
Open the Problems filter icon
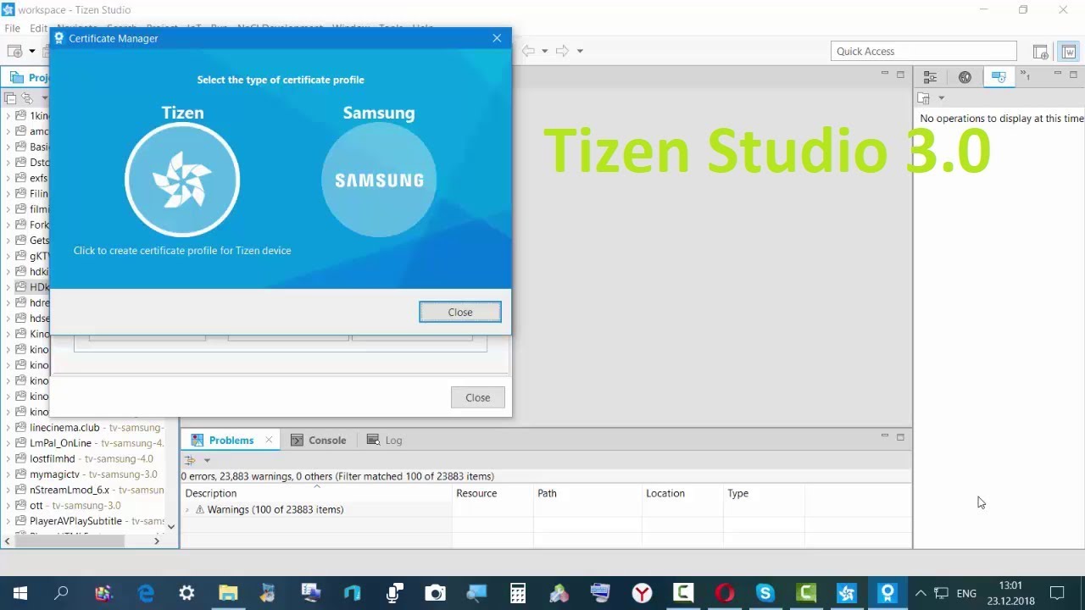coord(190,460)
